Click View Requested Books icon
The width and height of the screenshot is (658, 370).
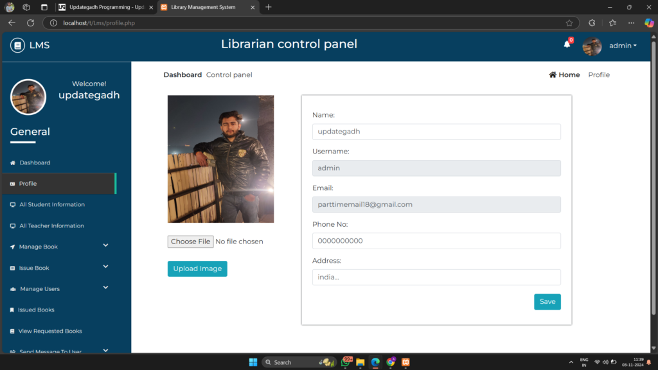[x=12, y=331]
